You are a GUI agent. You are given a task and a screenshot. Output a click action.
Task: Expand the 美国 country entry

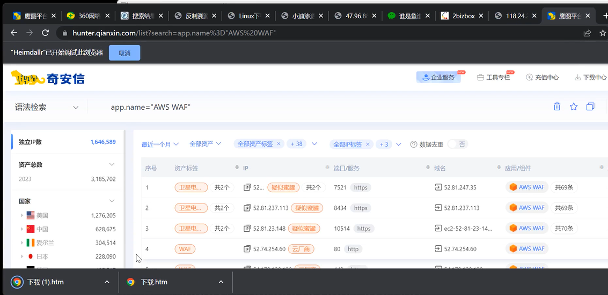(21, 215)
